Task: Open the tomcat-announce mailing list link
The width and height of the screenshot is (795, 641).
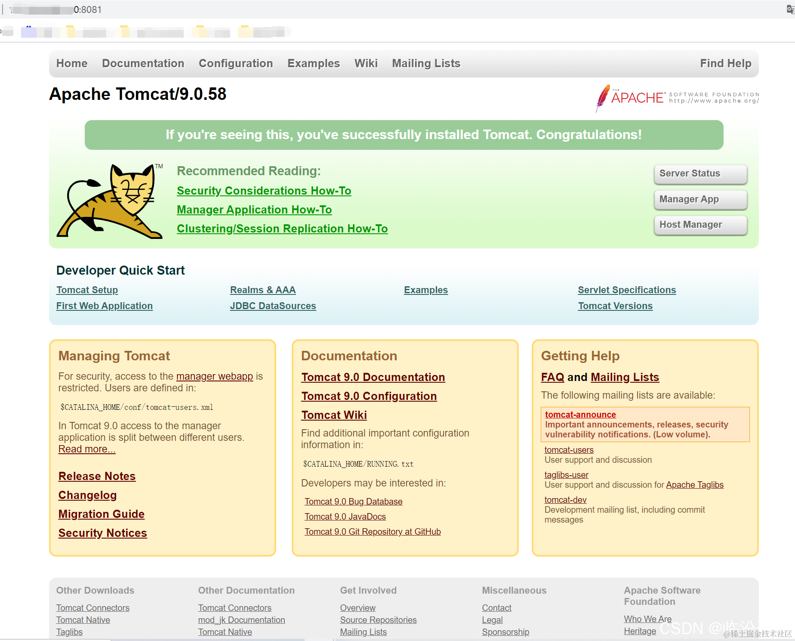Action: tap(580, 415)
